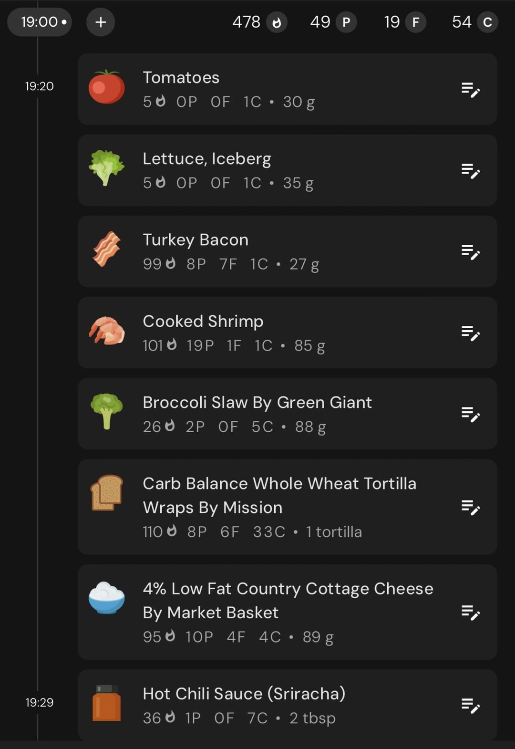Edit the Carb Balance Tortilla entry

470,507
